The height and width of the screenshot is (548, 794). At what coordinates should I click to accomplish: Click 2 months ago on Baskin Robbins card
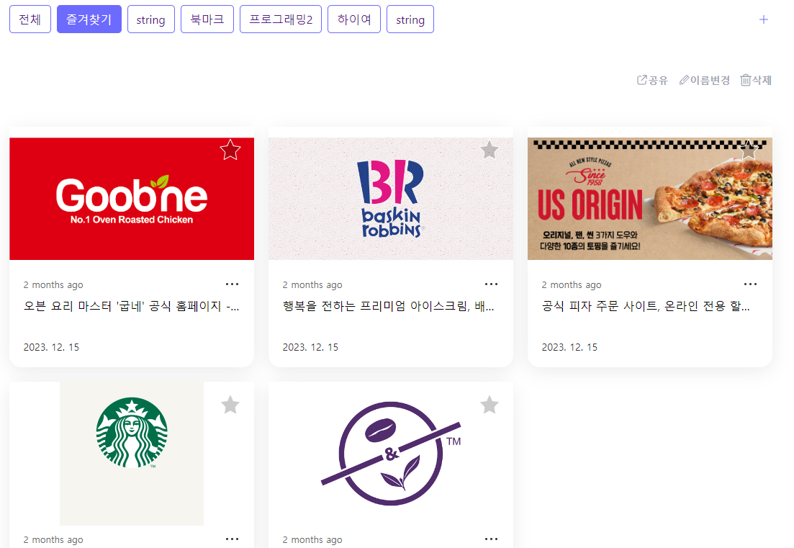[312, 284]
